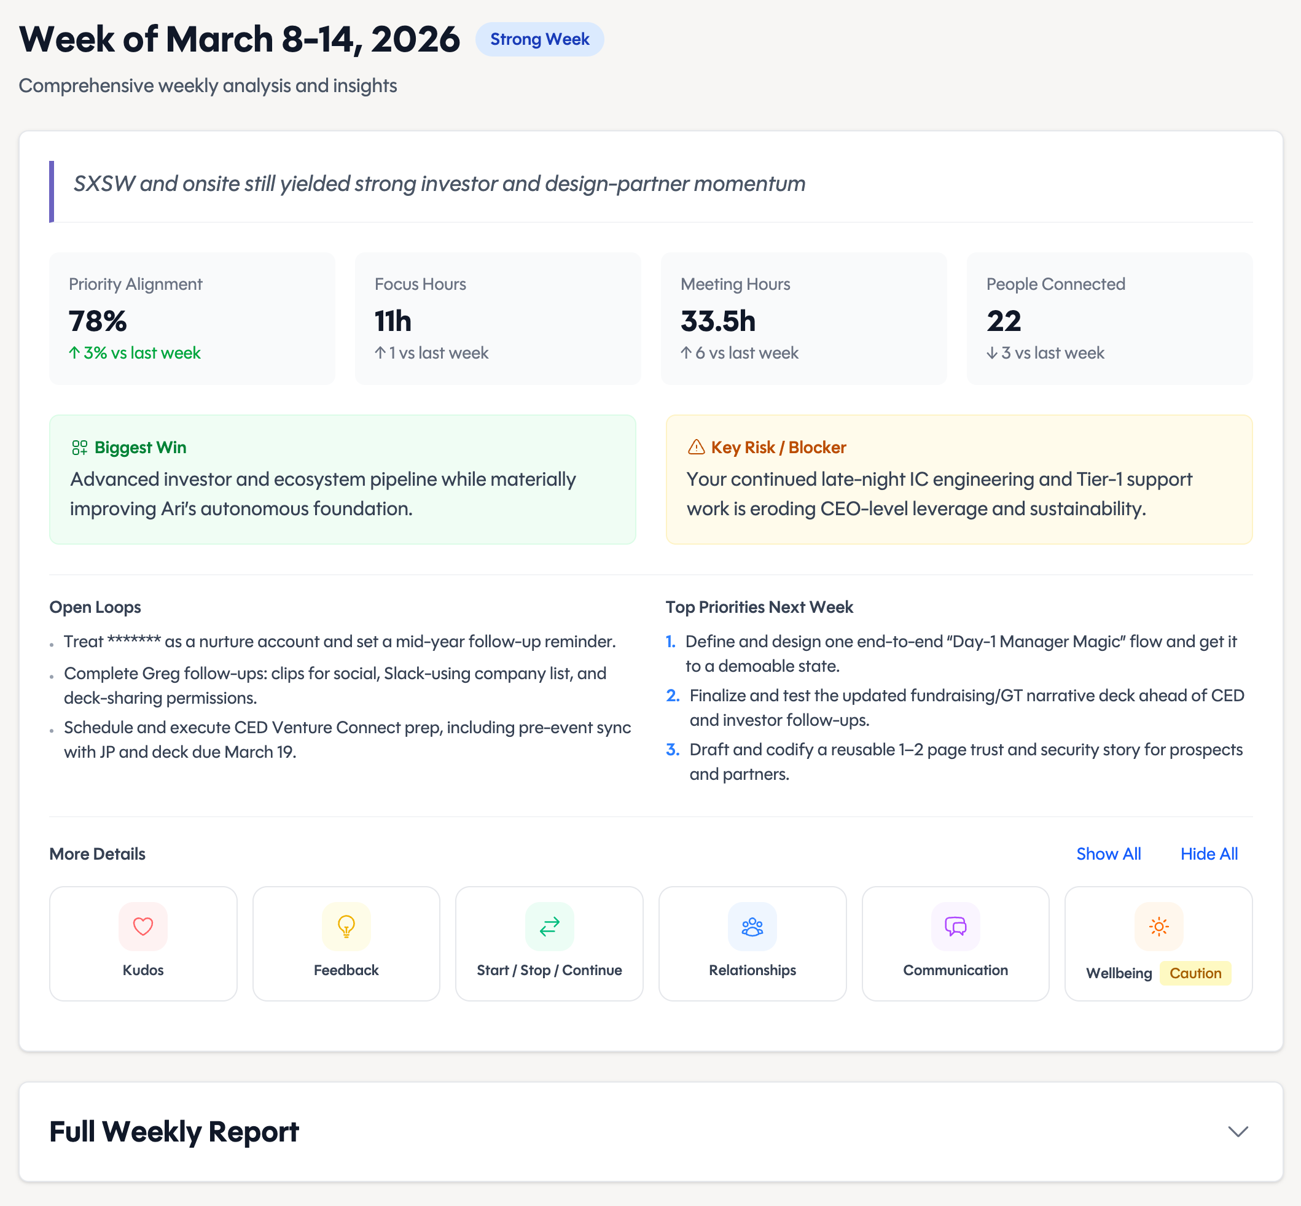Click the Communication chat bubbles icon
This screenshot has width=1301, height=1206.
coord(955,926)
